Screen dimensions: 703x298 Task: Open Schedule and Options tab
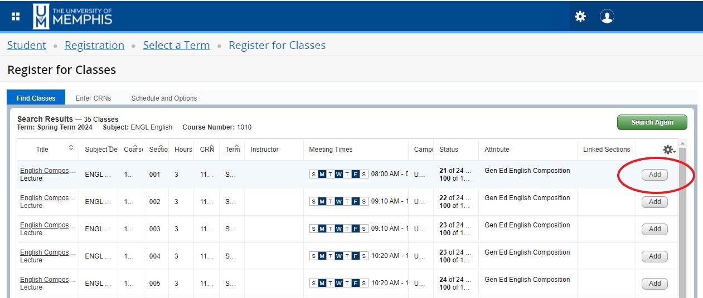(x=164, y=98)
